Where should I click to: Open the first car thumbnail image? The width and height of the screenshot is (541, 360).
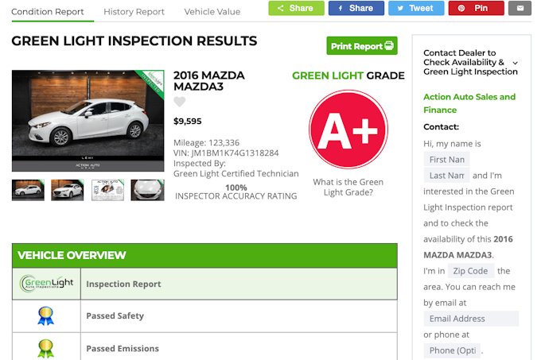point(28,190)
